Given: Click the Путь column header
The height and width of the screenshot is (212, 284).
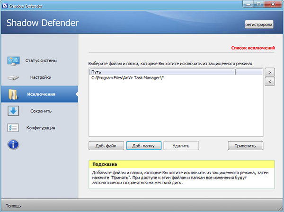Looking at the screenshot, I should pyautogui.click(x=162, y=72).
